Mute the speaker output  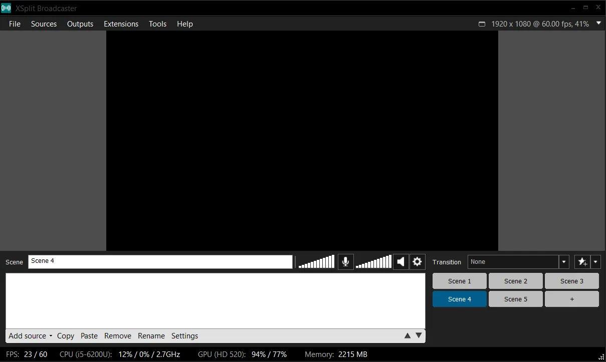(400, 261)
